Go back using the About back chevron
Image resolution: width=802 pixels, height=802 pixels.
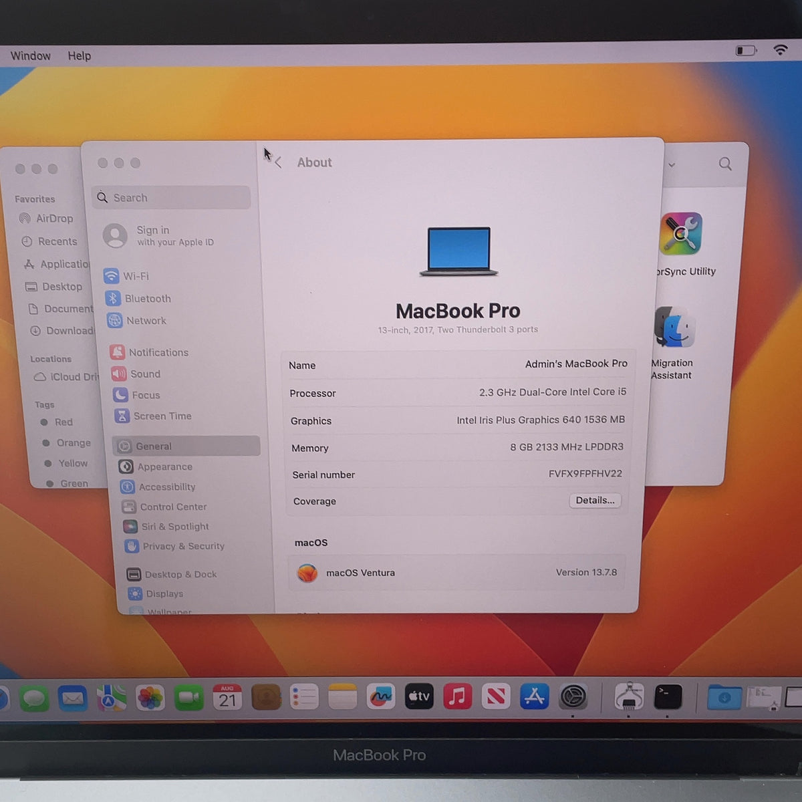click(279, 162)
